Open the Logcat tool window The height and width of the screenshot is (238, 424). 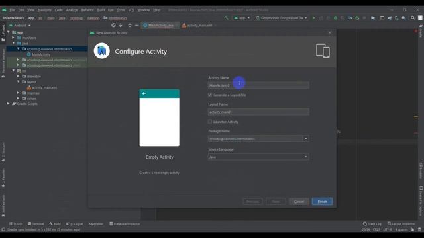tap(74, 224)
